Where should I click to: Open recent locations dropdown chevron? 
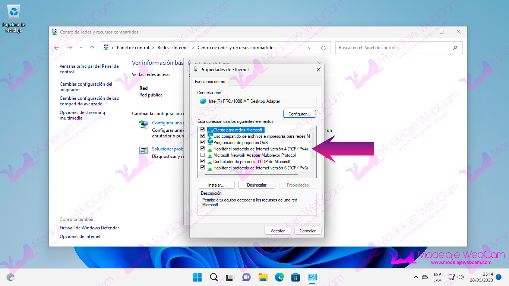click(x=81, y=48)
